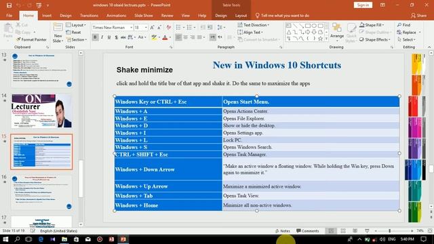Open the File tab

coord(9,16)
